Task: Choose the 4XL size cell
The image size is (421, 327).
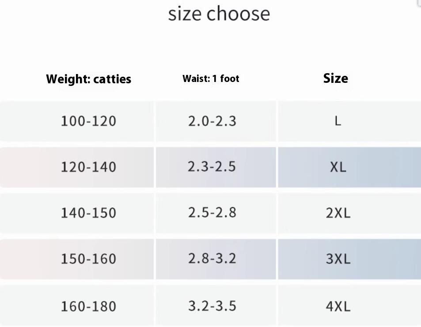Action: tap(338, 306)
